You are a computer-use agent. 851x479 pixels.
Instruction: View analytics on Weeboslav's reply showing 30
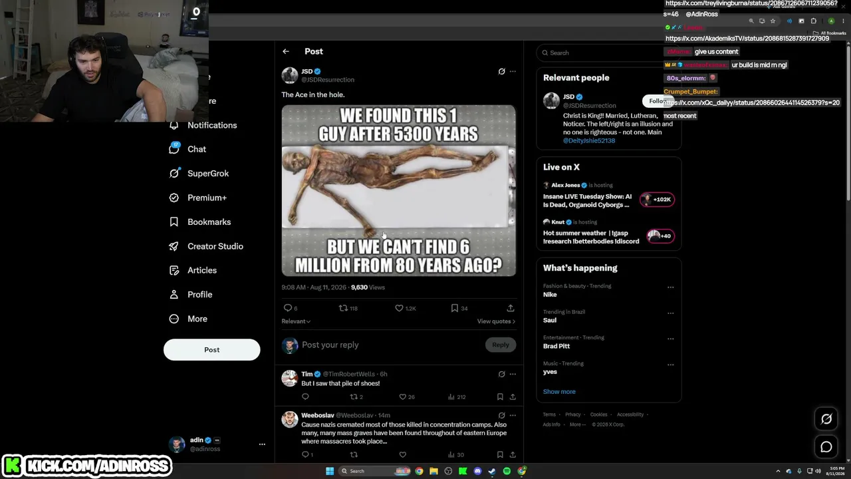click(x=456, y=455)
